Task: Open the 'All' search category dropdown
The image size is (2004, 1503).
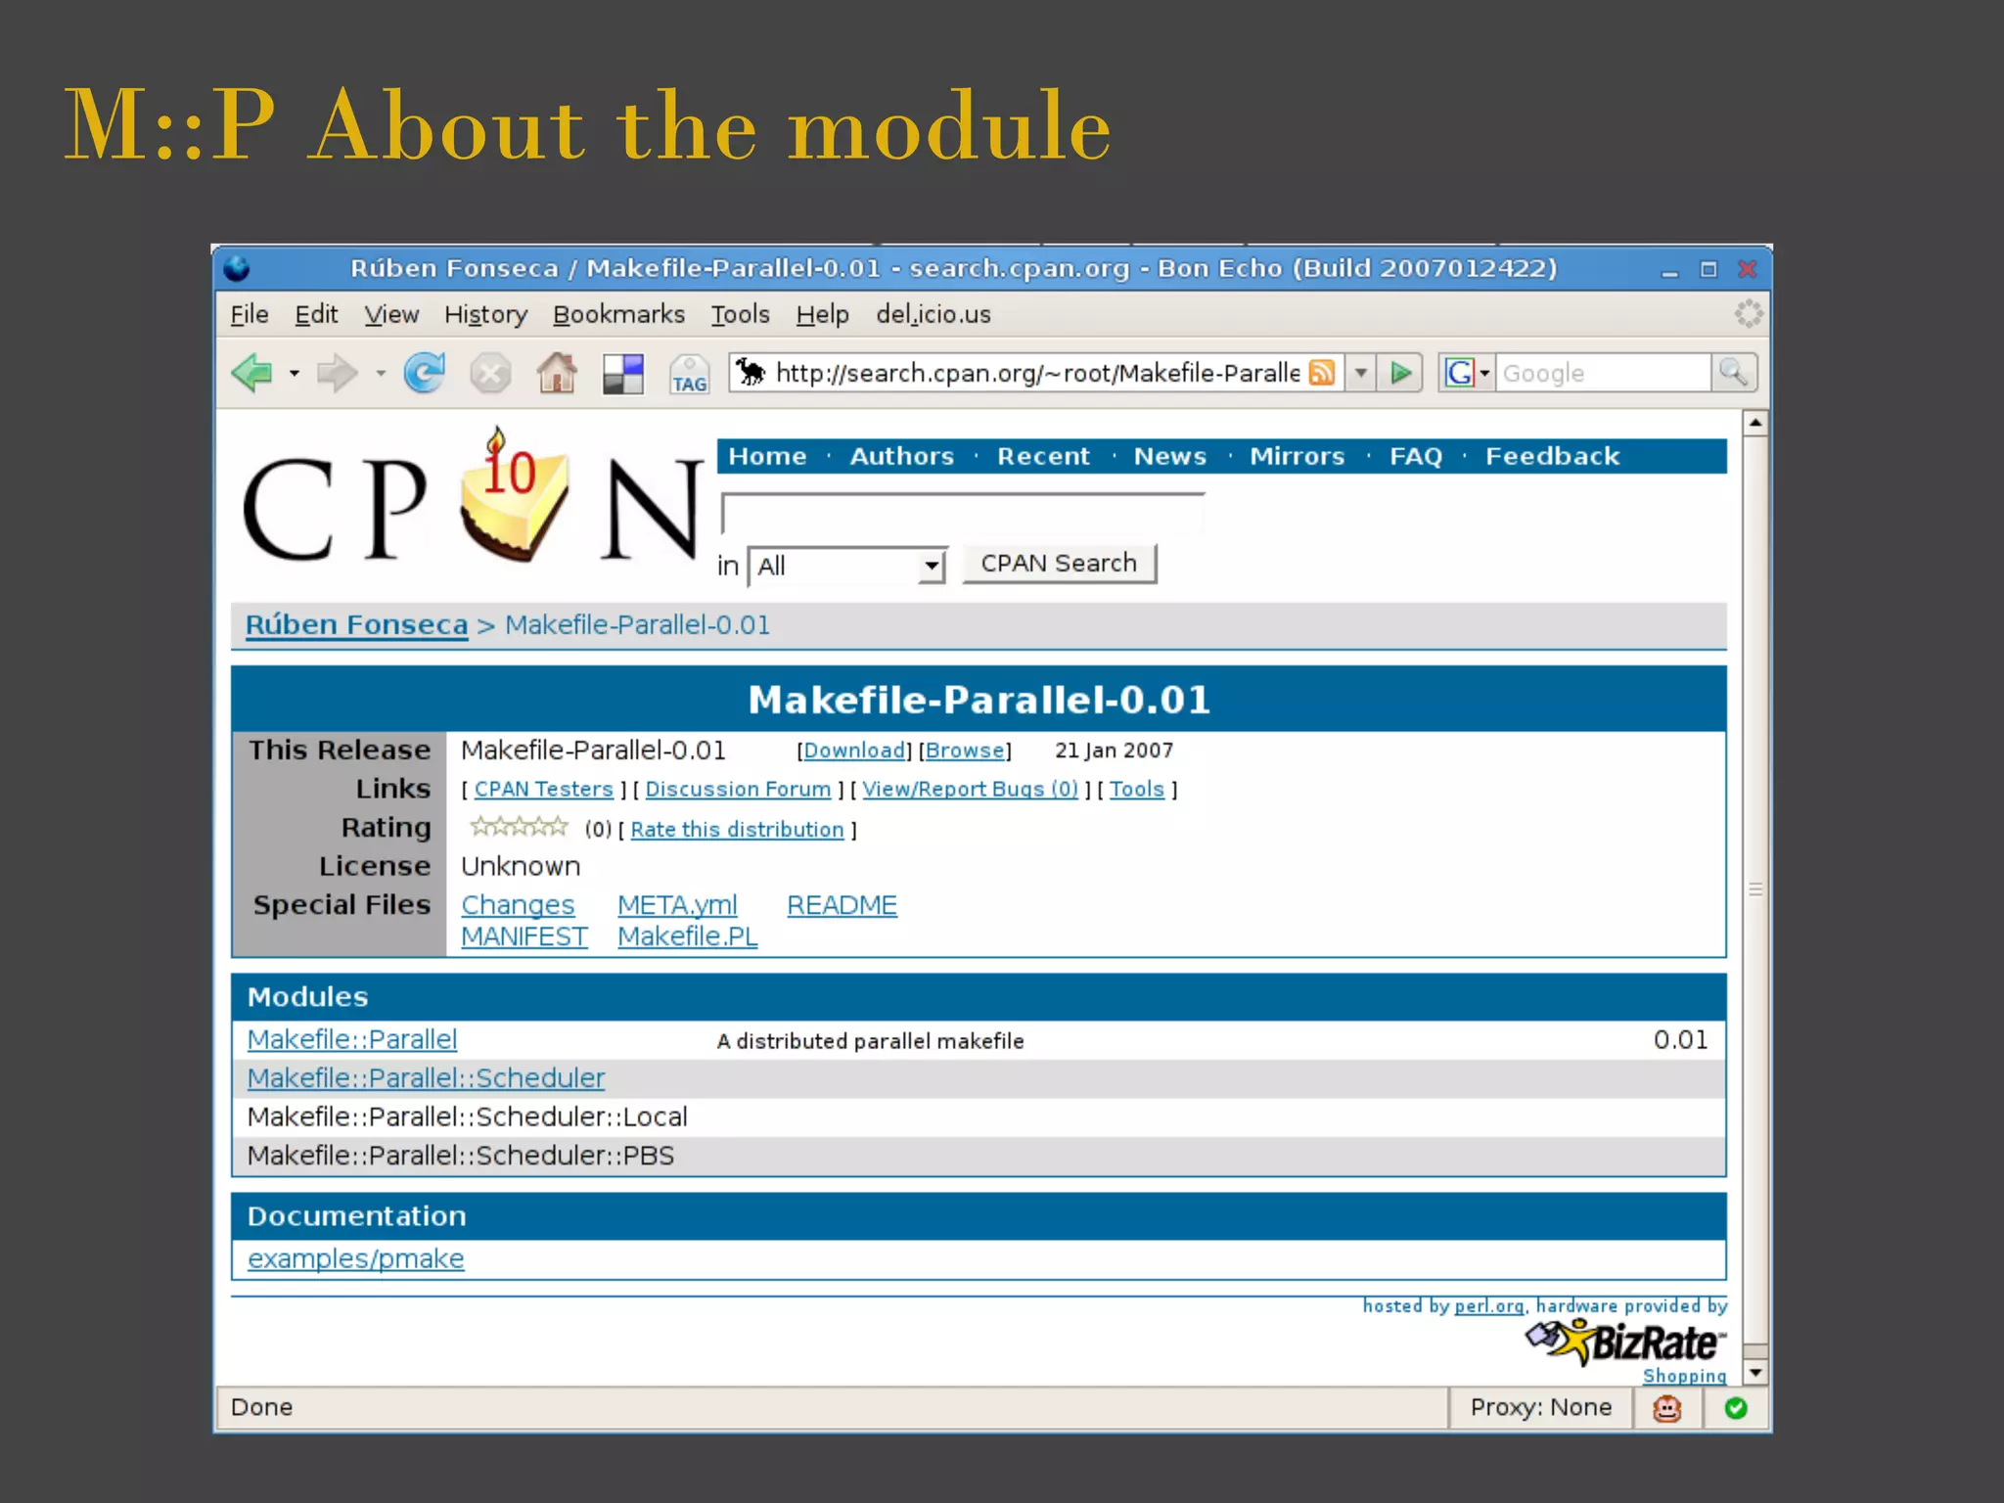Action: tap(932, 566)
